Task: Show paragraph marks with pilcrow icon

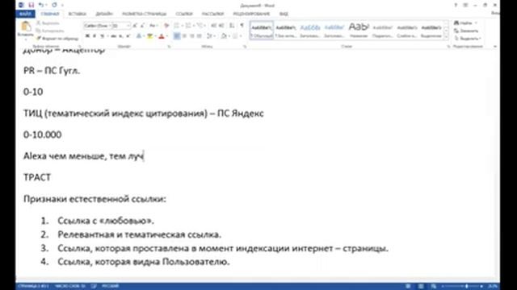Action: coord(242,26)
